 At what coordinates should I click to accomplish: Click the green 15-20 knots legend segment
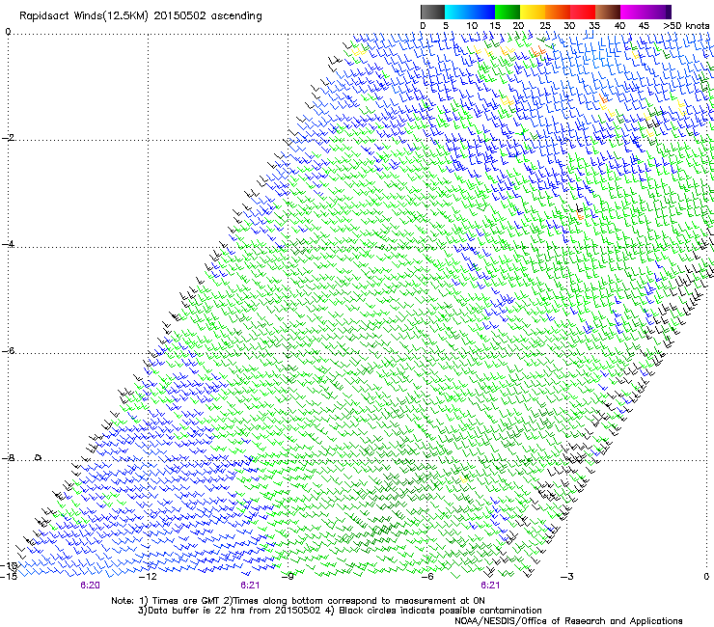coord(508,12)
